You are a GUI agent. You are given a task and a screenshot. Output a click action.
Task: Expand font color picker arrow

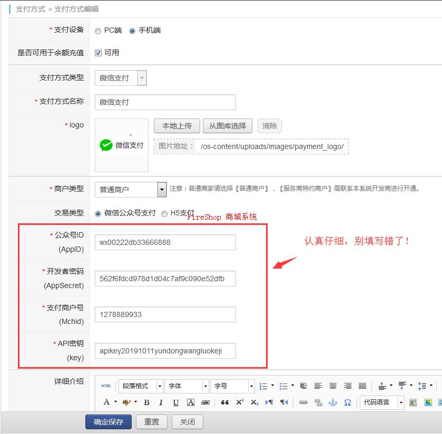pyautogui.click(x=115, y=402)
